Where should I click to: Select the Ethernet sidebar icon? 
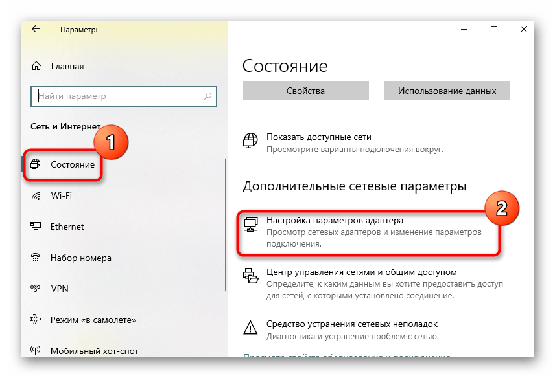36,227
